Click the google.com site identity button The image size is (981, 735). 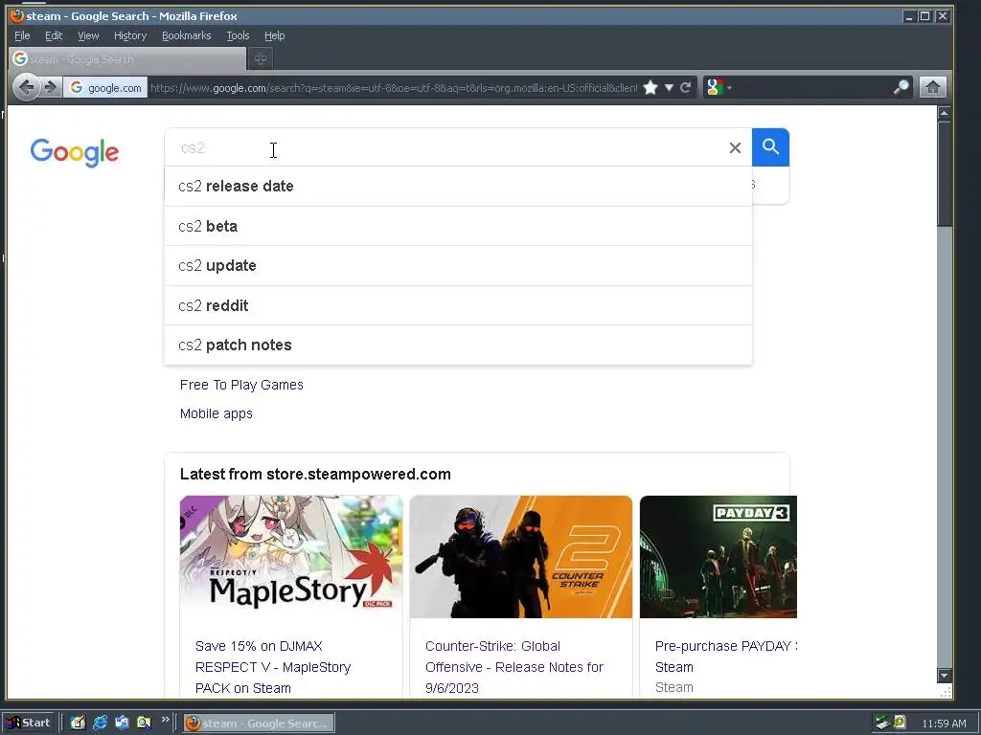click(x=105, y=87)
